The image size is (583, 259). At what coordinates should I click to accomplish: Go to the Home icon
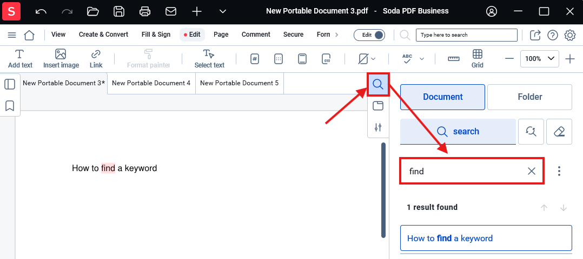coord(29,35)
